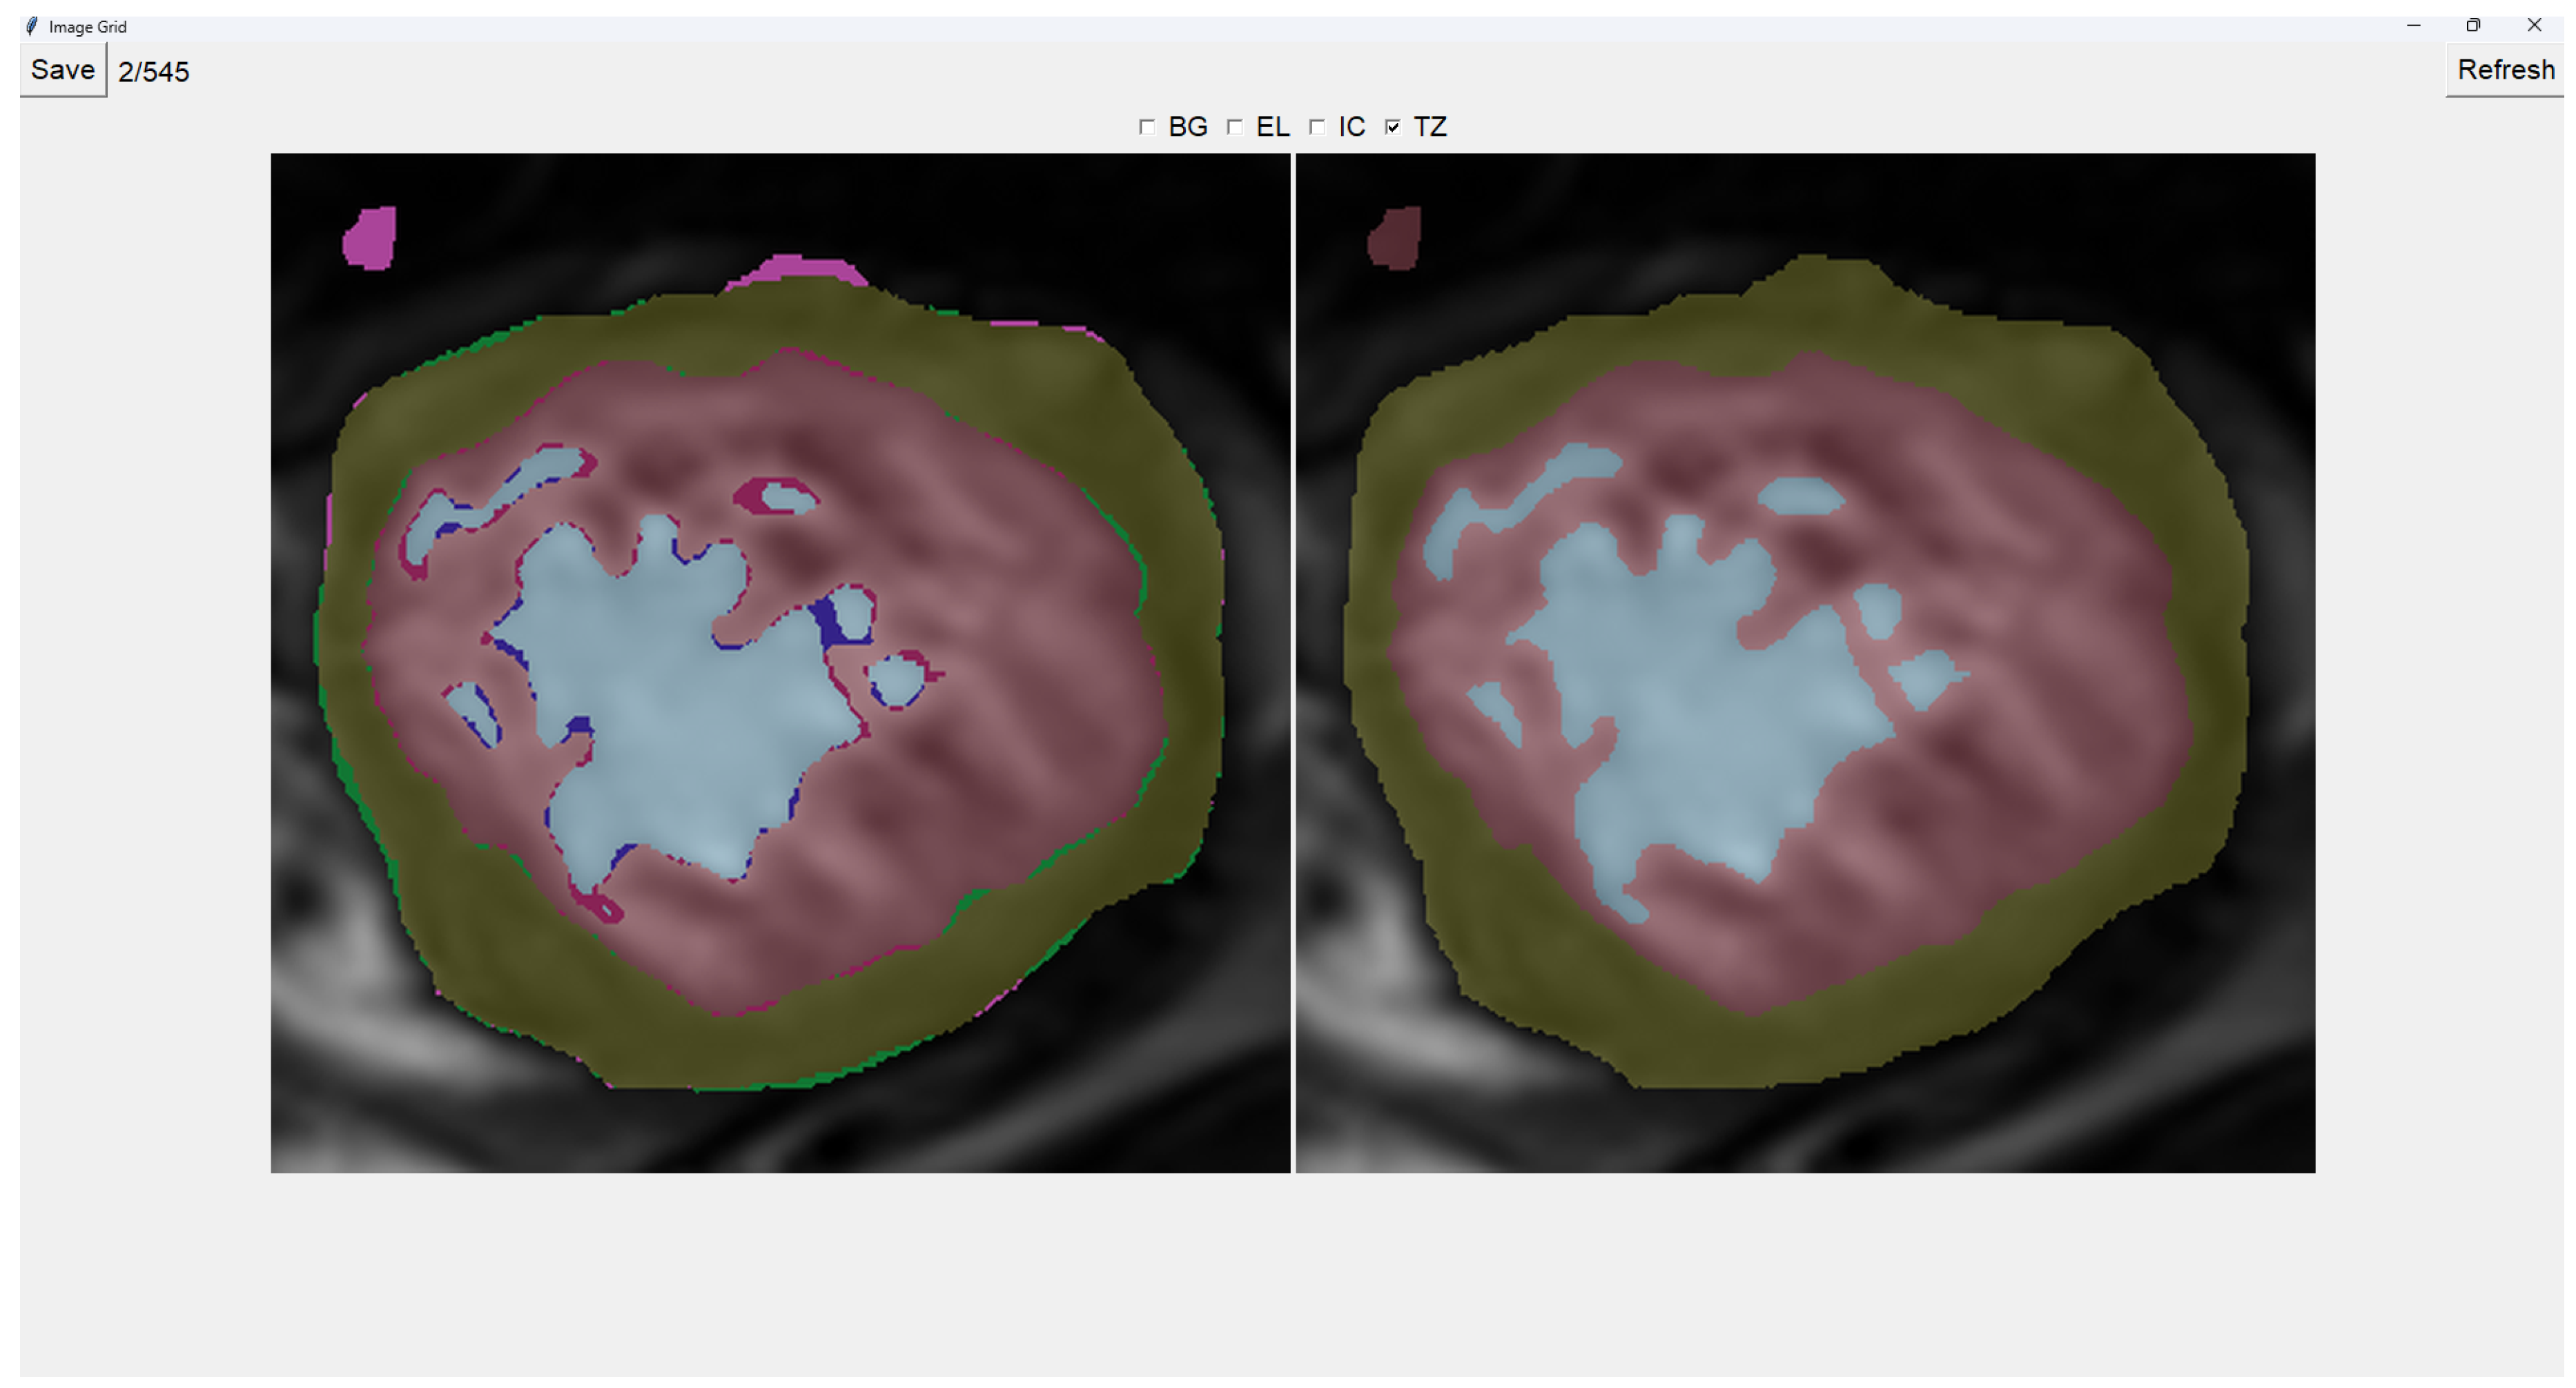Click the TZ label text
This screenshot has height=1388, width=2576.
pyautogui.click(x=1429, y=127)
